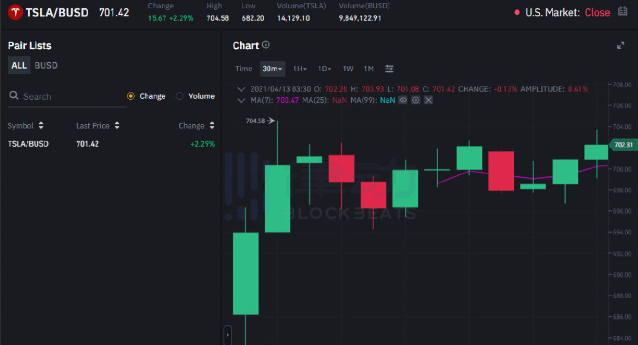The height and width of the screenshot is (345, 638).
Task: Click the header High value 704.58
Action: (x=218, y=18)
